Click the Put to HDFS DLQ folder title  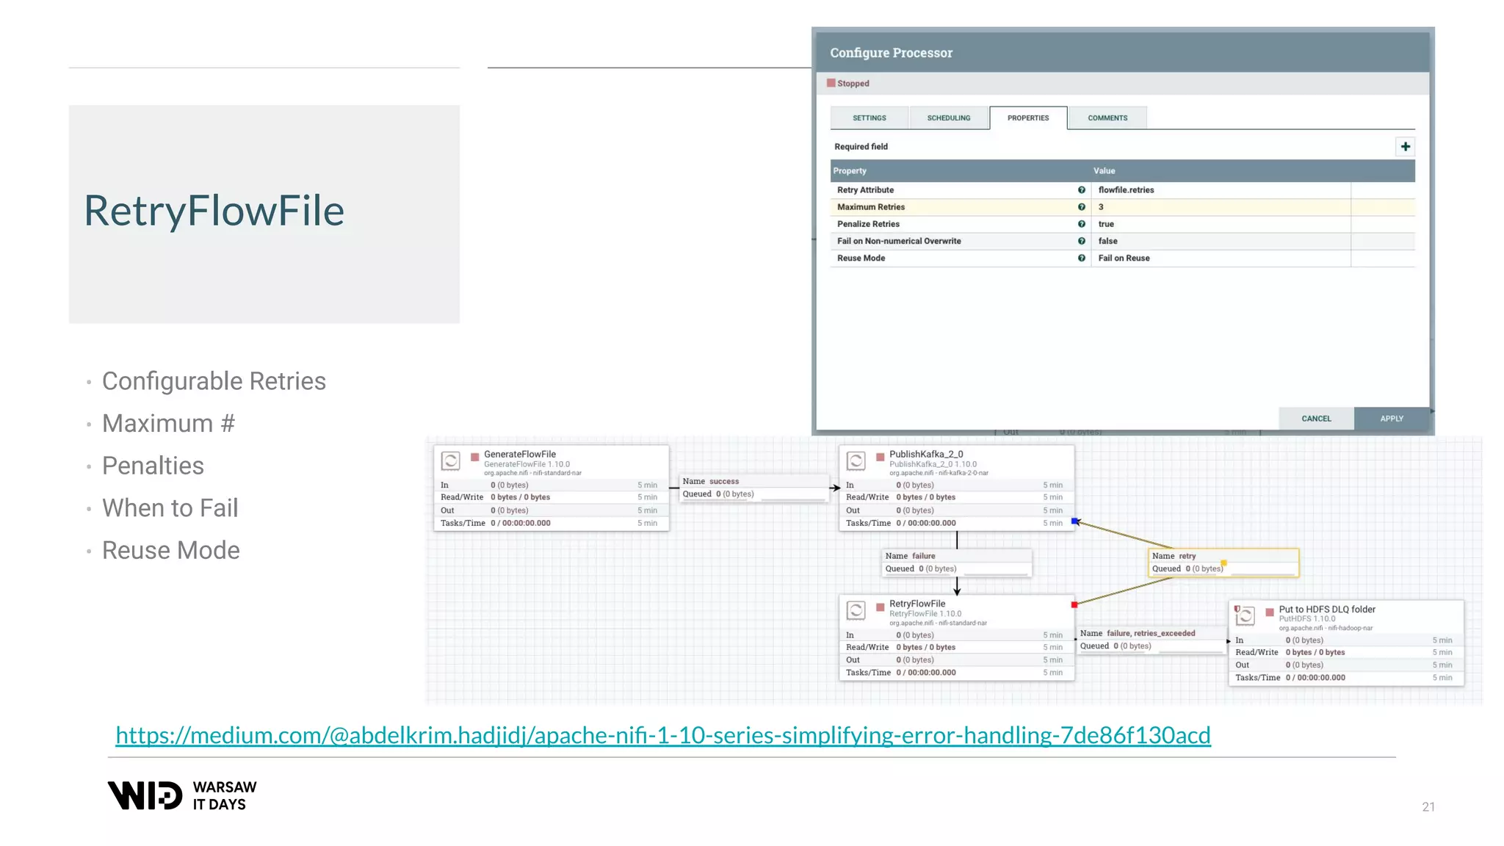tap(1327, 609)
